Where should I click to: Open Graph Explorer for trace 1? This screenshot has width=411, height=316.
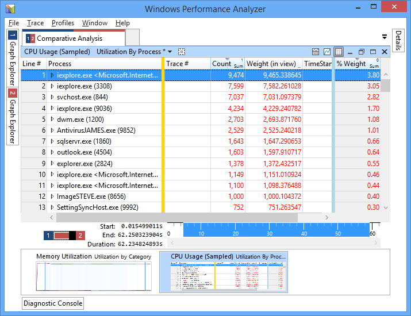point(13,57)
